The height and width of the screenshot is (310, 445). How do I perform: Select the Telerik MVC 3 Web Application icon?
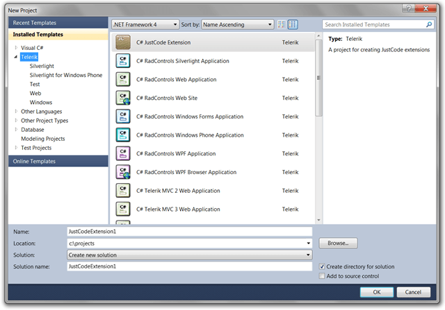coord(123,209)
